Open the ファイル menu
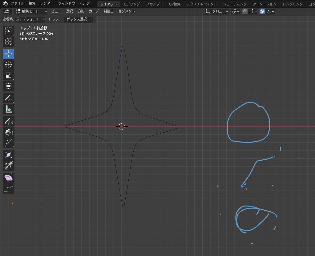 [x=17, y=3]
